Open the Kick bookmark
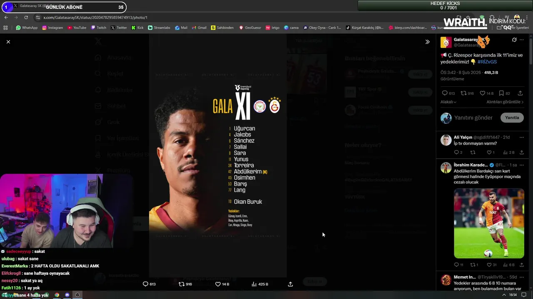Screen dimensions: 533x299 (137, 28)
